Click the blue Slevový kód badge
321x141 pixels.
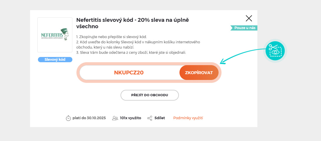[x=55, y=60]
